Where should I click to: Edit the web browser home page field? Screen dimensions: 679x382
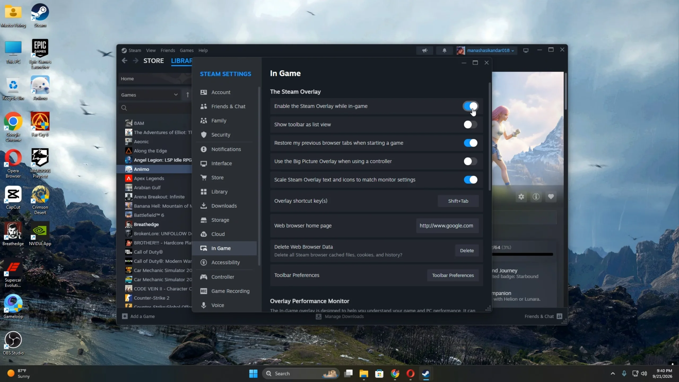coord(447,225)
